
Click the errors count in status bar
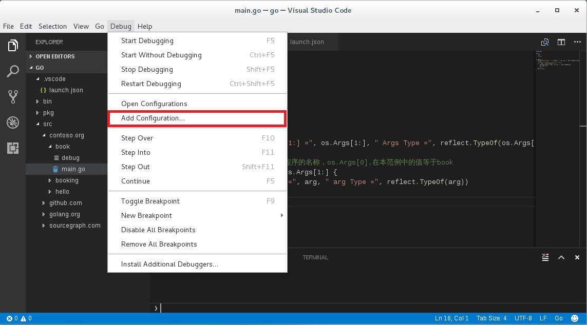pyautogui.click(x=12, y=318)
